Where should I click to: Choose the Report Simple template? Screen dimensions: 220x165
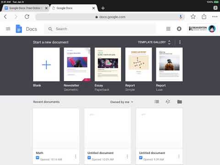138,65
